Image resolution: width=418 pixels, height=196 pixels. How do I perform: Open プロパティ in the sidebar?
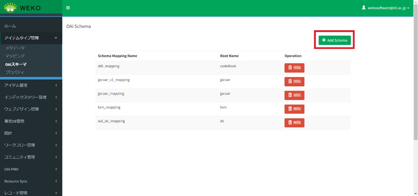pos(15,72)
